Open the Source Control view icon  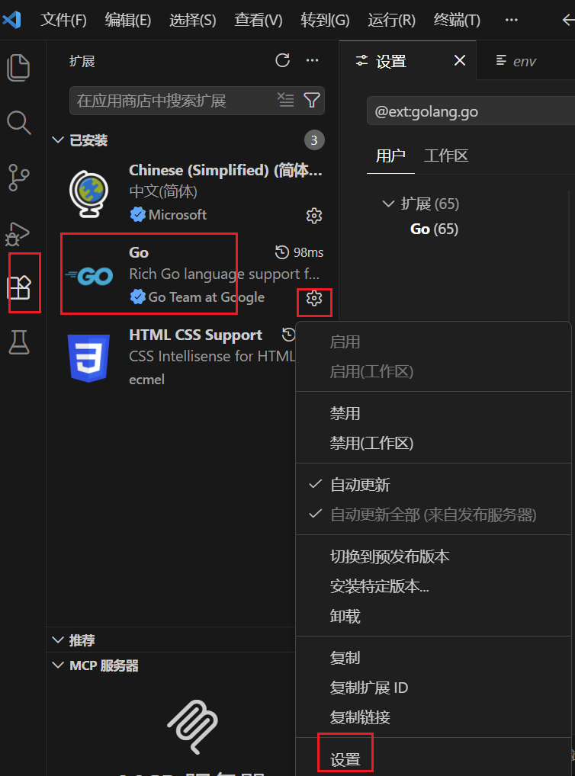click(19, 177)
